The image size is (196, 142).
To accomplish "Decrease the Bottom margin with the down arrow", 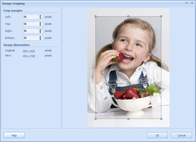I will click(40, 39).
